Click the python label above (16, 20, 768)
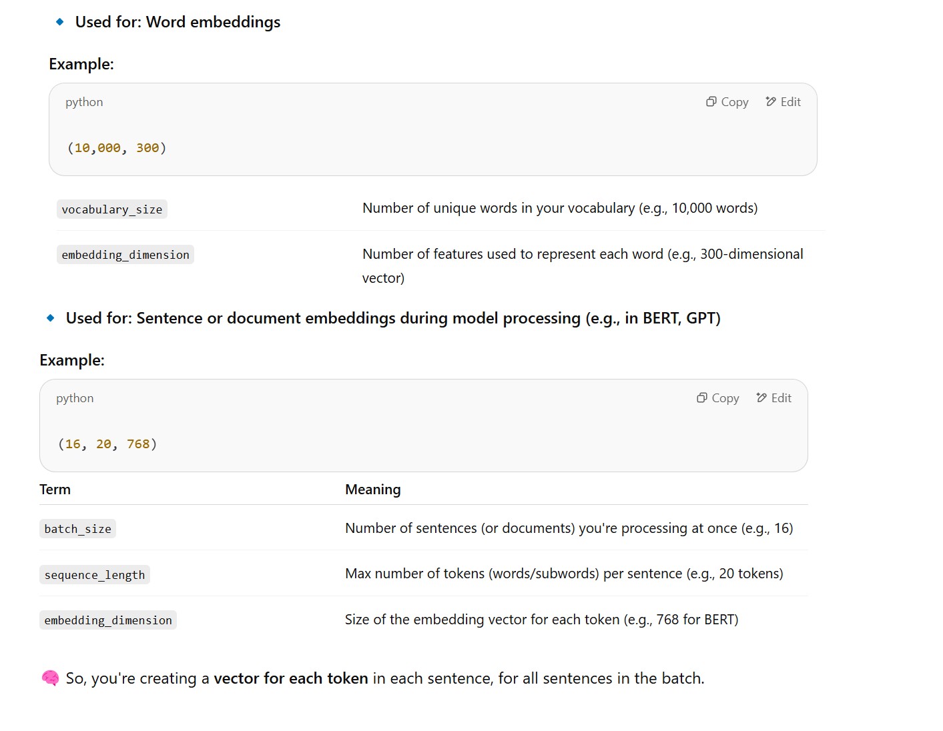 [75, 398]
